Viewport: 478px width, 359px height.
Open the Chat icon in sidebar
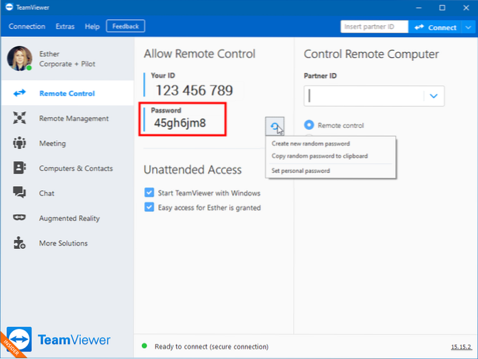[x=19, y=194]
